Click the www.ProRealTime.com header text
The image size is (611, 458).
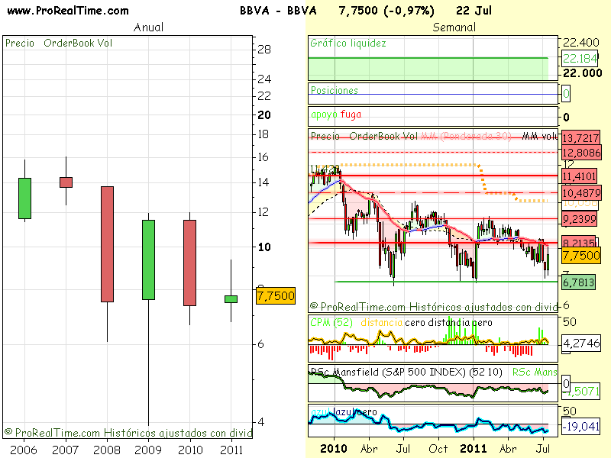(x=68, y=11)
